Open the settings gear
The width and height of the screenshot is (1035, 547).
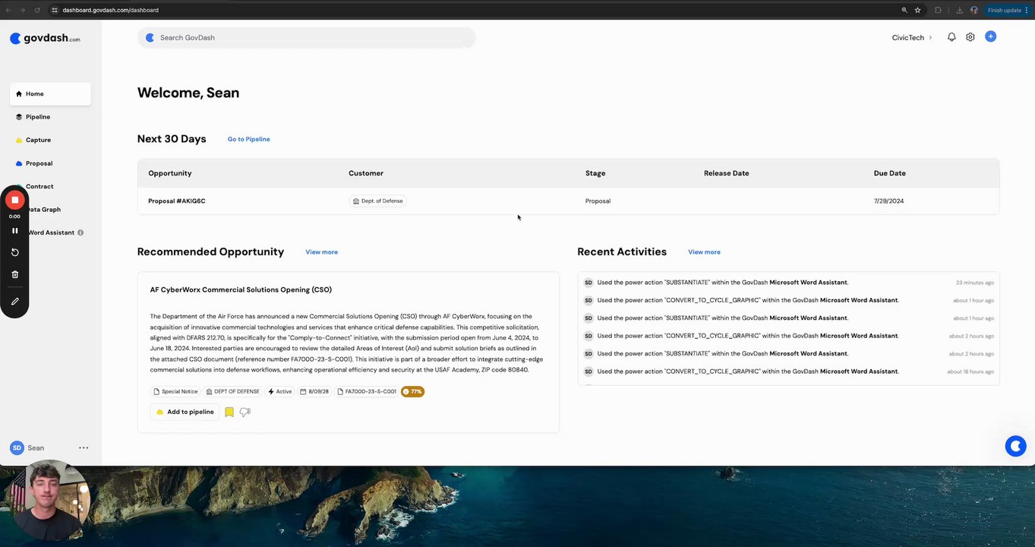(970, 37)
